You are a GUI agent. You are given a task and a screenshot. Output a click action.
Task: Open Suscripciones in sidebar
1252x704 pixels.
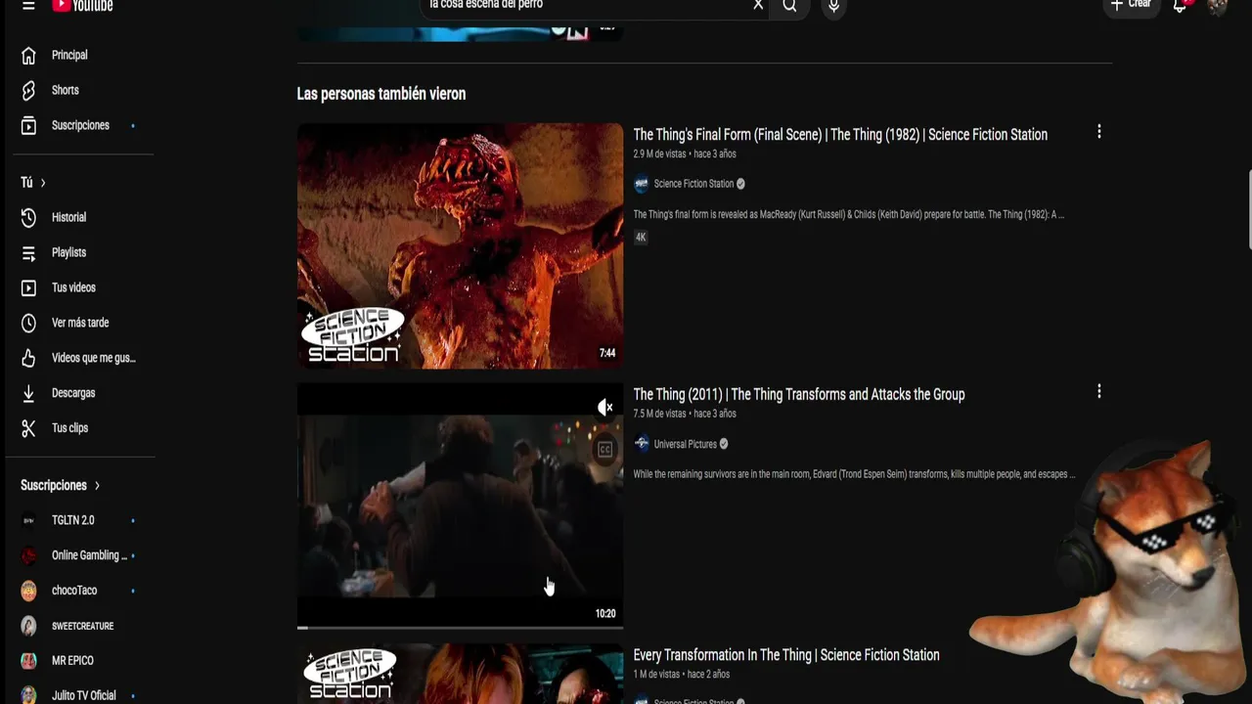tap(80, 125)
